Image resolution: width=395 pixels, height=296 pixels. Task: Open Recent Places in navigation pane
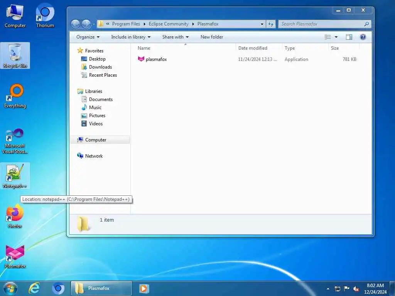[103, 75]
